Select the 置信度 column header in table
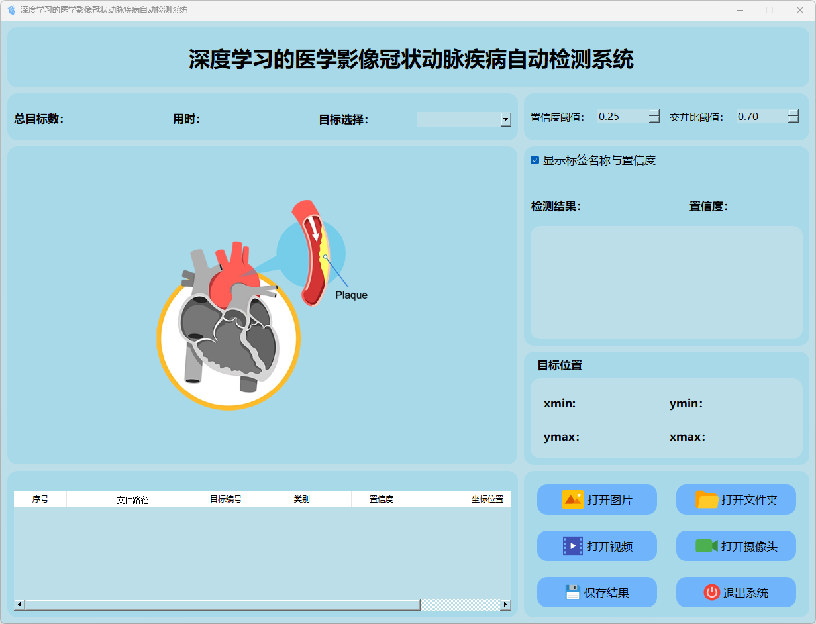The width and height of the screenshot is (816, 624). click(x=381, y=499)
